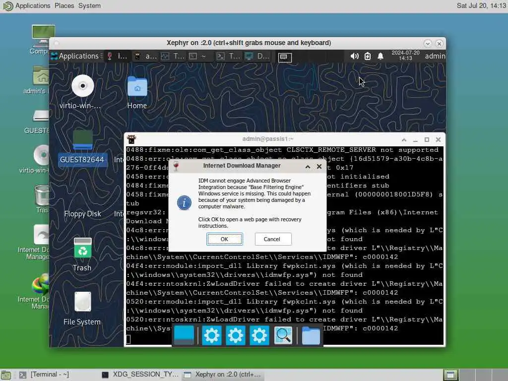Switch to the 'D...' task button in the Xephyr panel
The image size is (508, 381).
pos(257,57)
